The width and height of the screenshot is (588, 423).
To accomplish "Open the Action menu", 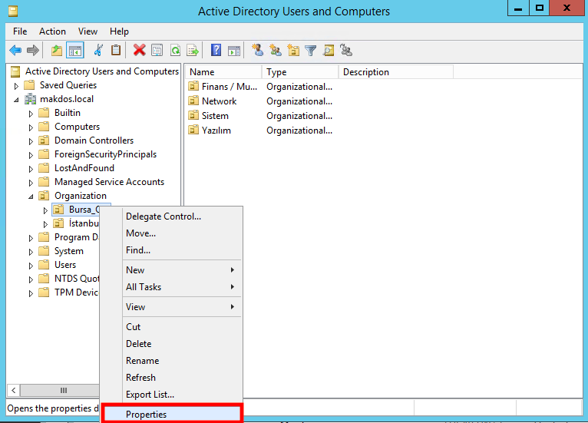I will tap(52, 31).
